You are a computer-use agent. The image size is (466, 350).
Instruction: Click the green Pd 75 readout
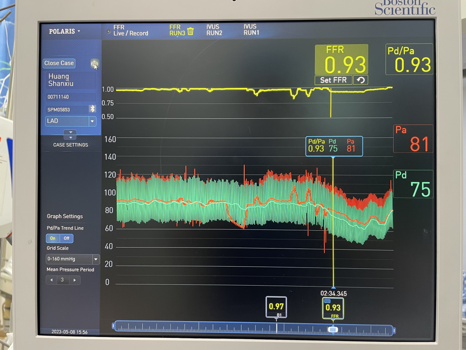[x=413, y=184]
